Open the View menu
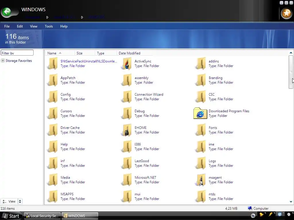 [x=34, y=26]
